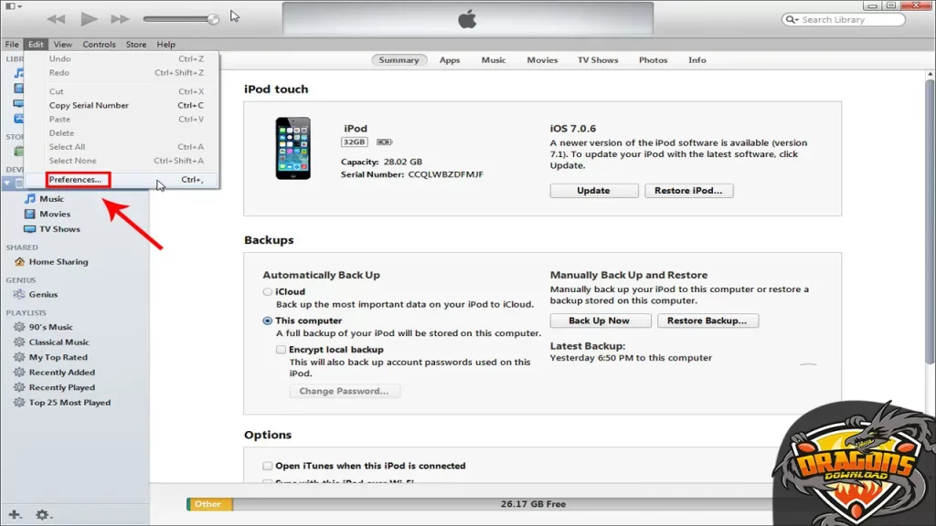Collapse the iPod device in the sidebar
This screenshot has height=526, width=936.
pyautogui.click(x=7, y=183)
